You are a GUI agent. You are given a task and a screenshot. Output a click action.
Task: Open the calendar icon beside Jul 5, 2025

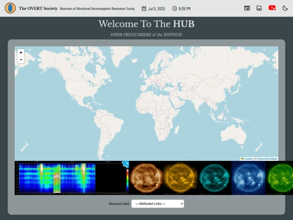pos(144,9)
